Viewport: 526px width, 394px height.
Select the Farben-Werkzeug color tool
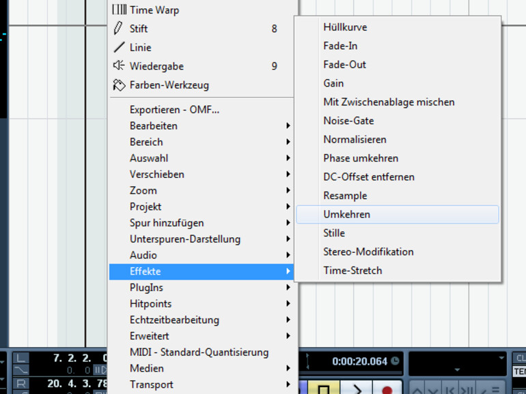pos(202,85)
